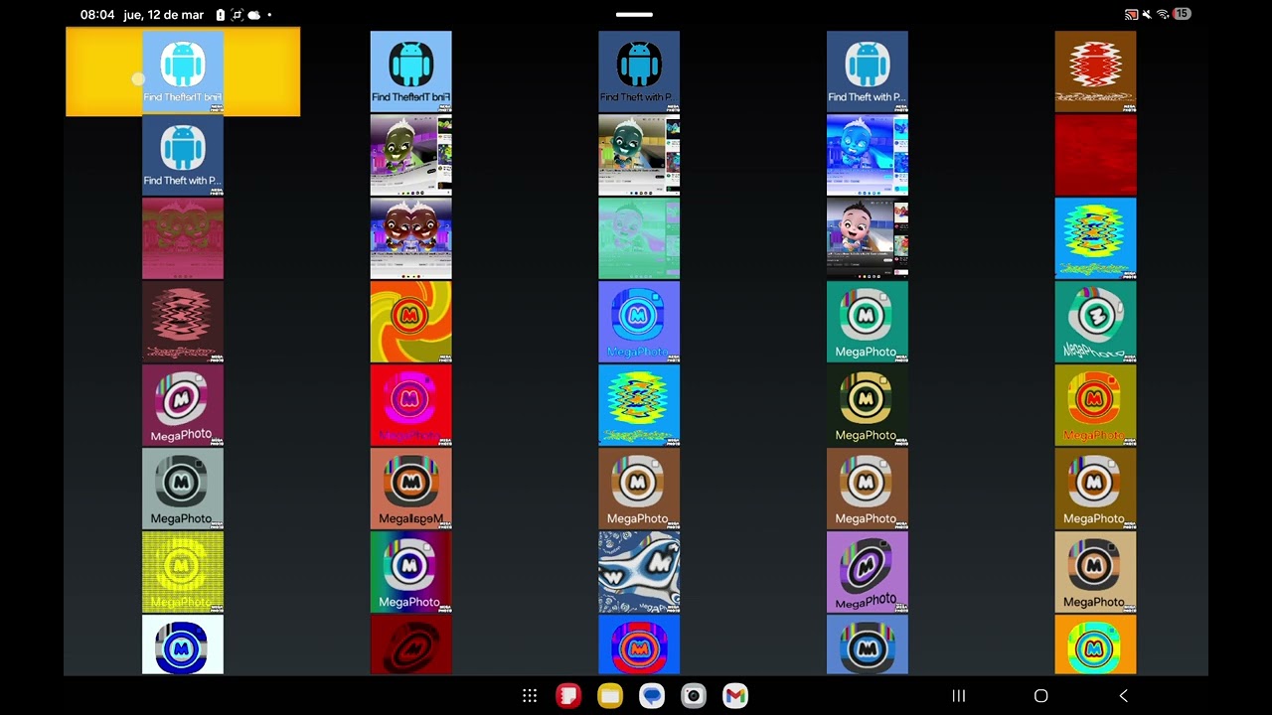Tap the cloud notification icon
The image size is (1272, 715).
pos(253,15)
